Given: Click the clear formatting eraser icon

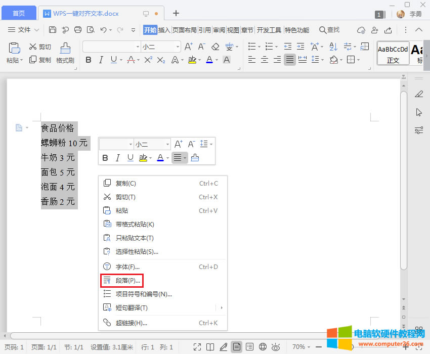Looking at the screenshot, I should (x=215, y=47).
